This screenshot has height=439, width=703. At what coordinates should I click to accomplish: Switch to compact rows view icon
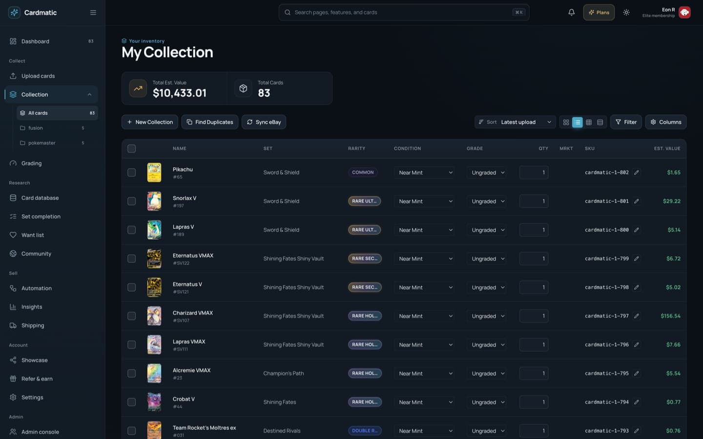600,122
